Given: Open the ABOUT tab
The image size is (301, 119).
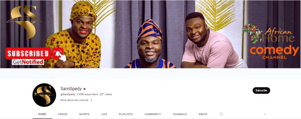Looking at the screenshot, I should click(x=203, y=114).
